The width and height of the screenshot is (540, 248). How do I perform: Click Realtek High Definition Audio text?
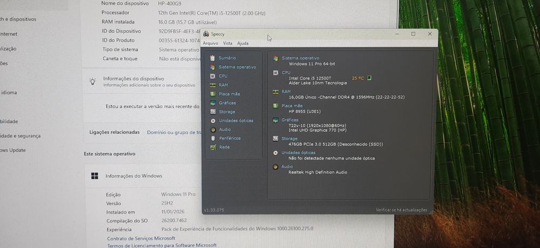pos(318,173)
